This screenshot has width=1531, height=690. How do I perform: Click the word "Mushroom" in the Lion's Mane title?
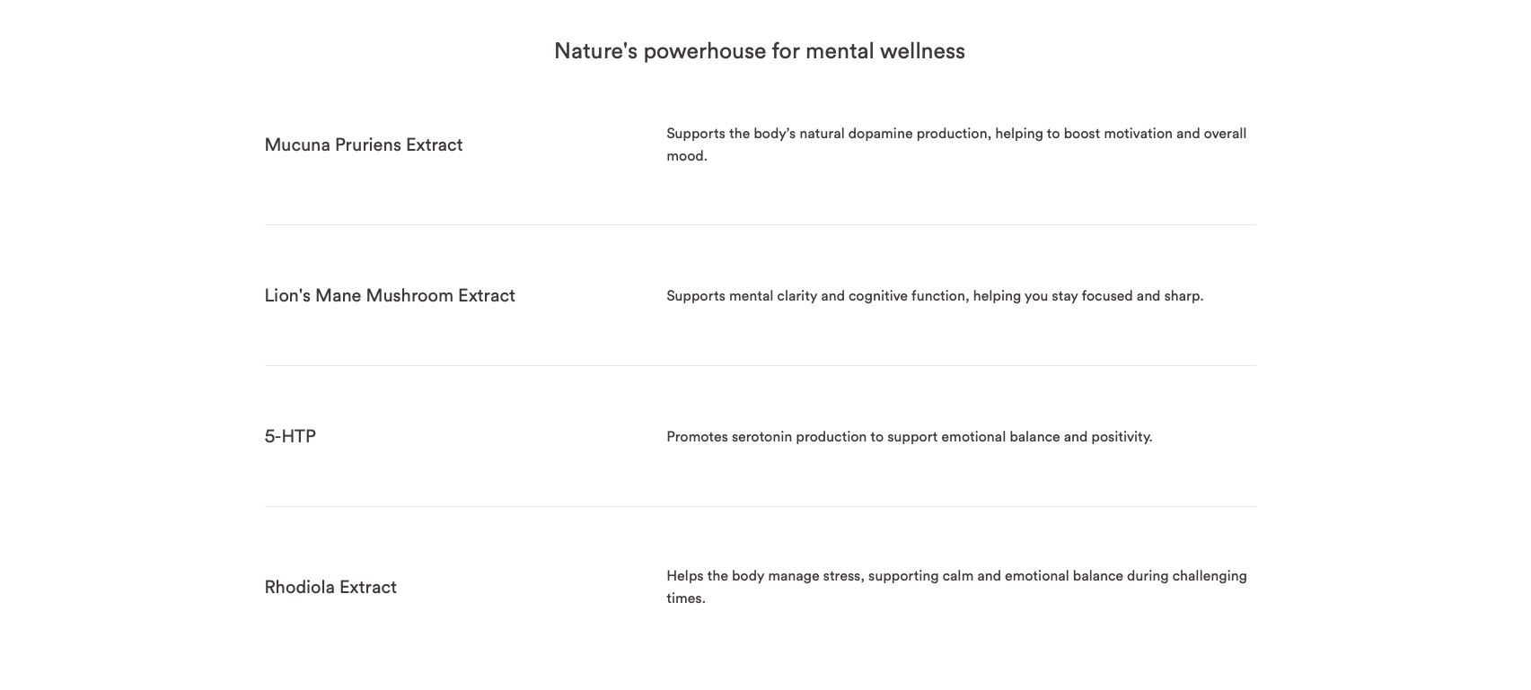[409, 295]
